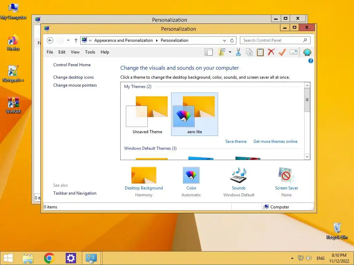Image resolution: width=354 pixels, height=265 pixels.
Task: Click the volume speaker tray icon
Action: click(x=309, y=258)
